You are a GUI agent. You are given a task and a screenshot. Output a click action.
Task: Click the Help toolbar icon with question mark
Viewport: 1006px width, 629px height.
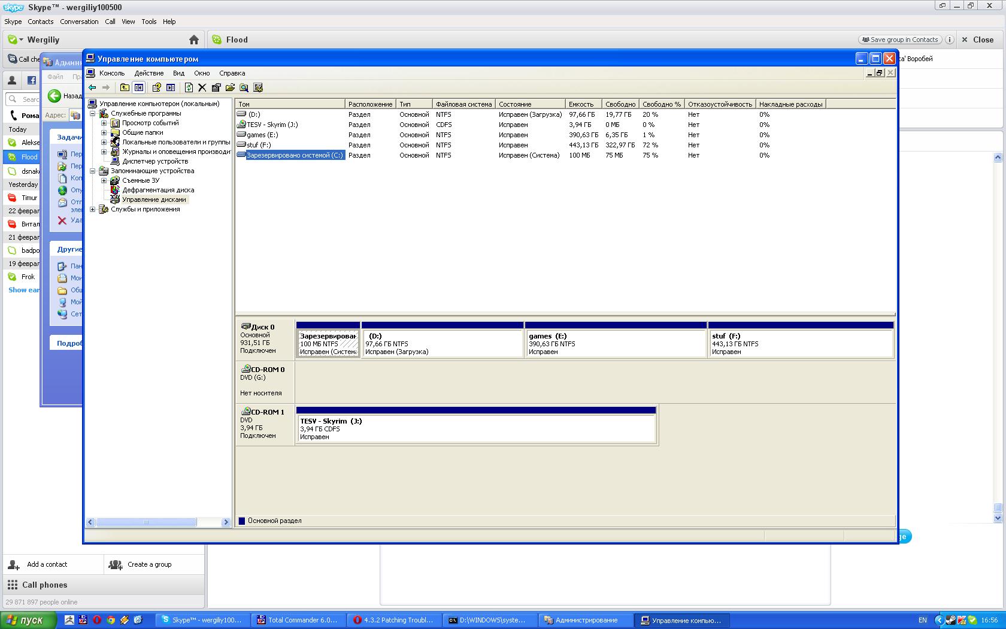(x=156, y=87)
